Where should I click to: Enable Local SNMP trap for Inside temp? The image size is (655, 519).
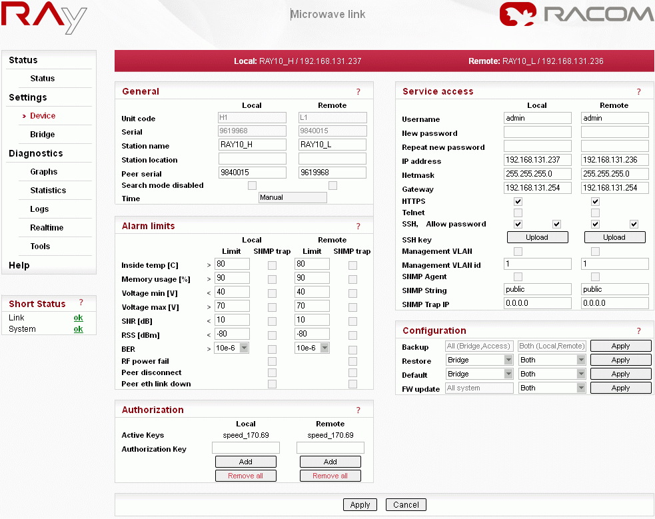[272, 265]
